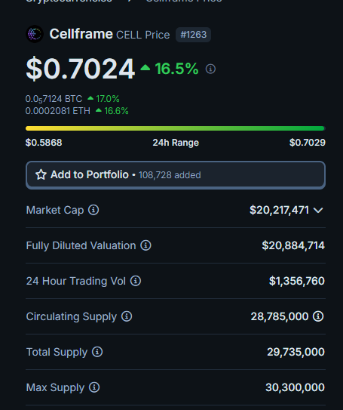Click the 16.5% price change percentage
343x410 pixels.
176,69
